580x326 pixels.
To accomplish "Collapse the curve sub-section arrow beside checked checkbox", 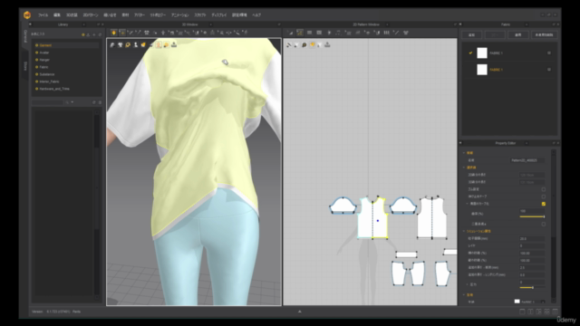I will [468, 204].
